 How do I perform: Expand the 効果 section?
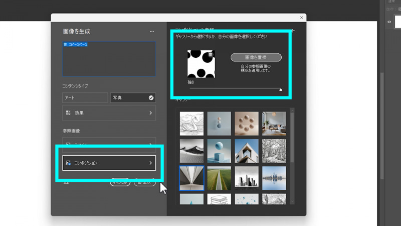tap(109, 112)
